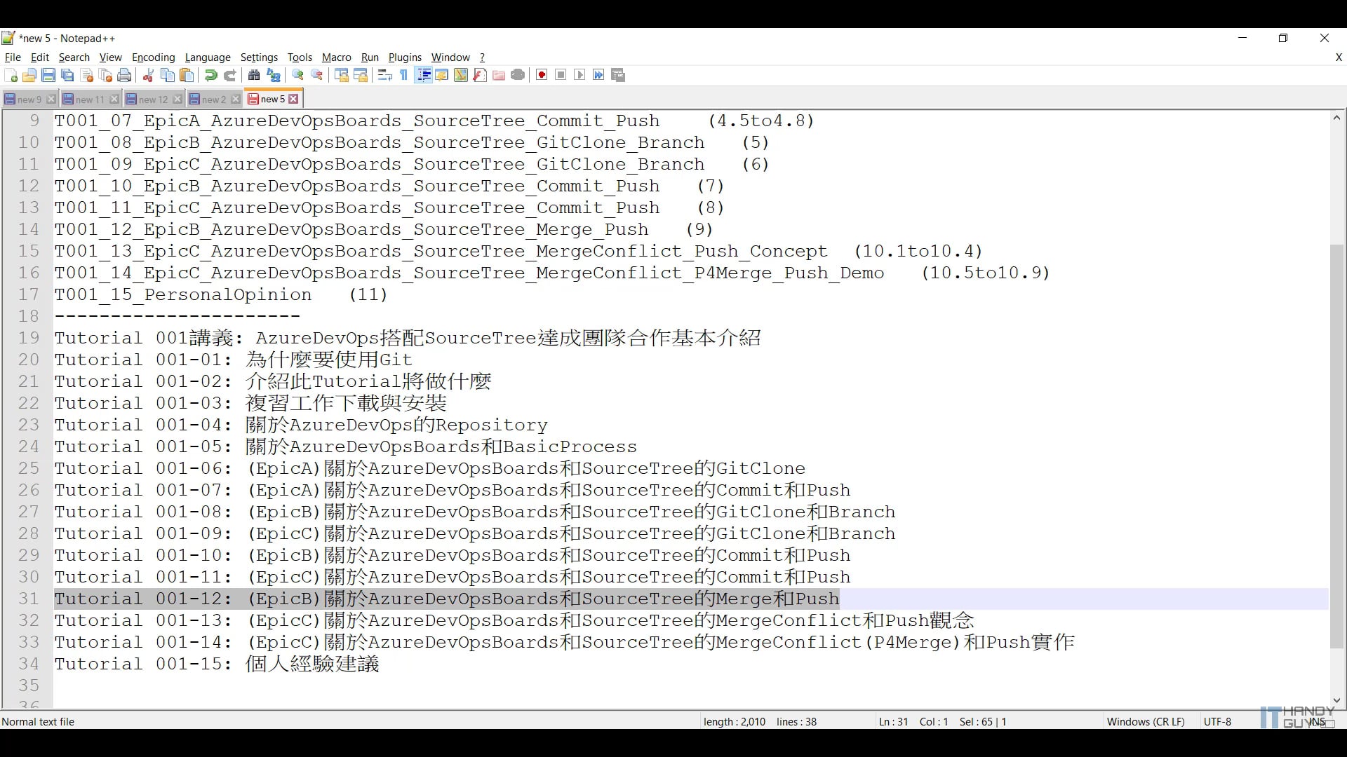Start recording a macro
The height and width of the screenshot is (757, 1347).
(541, 75)
